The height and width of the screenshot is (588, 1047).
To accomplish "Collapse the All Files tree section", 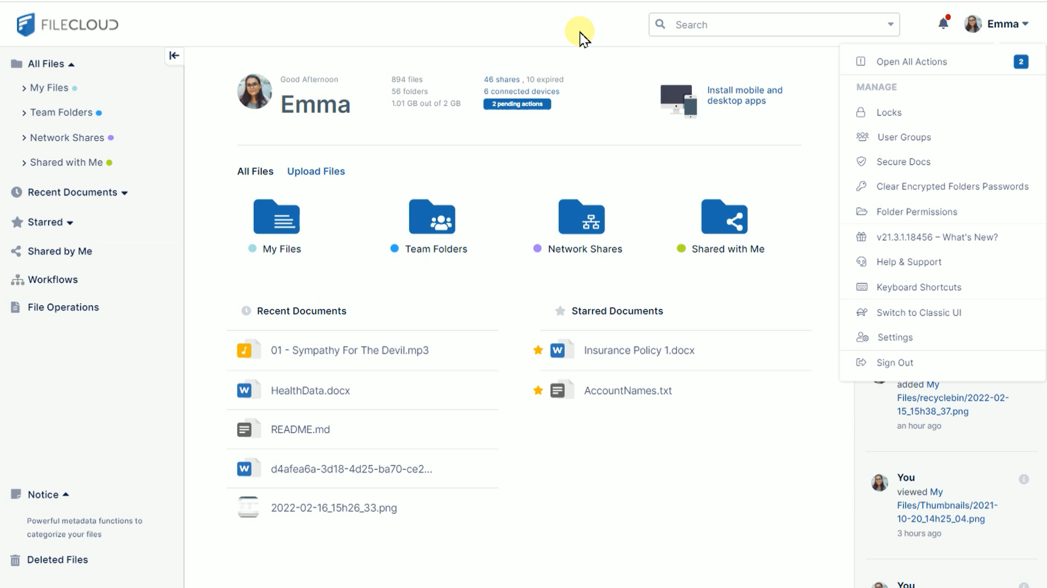I will pos(71,63).
